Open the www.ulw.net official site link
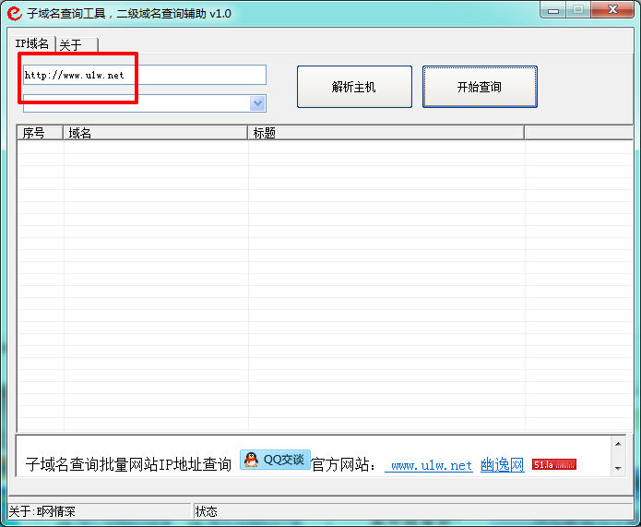 coord(429,465)
